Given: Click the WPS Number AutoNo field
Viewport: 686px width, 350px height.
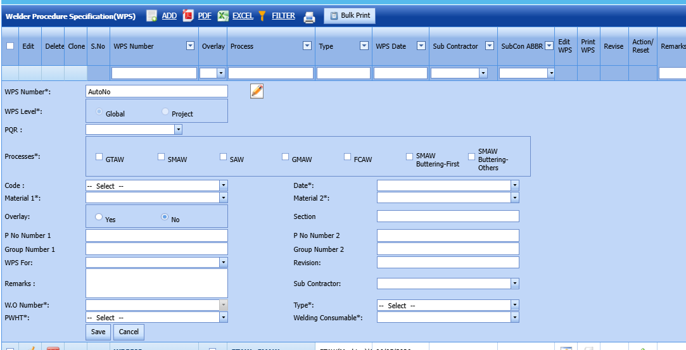Looking at the screenshot, I should (x=156, y=91).
